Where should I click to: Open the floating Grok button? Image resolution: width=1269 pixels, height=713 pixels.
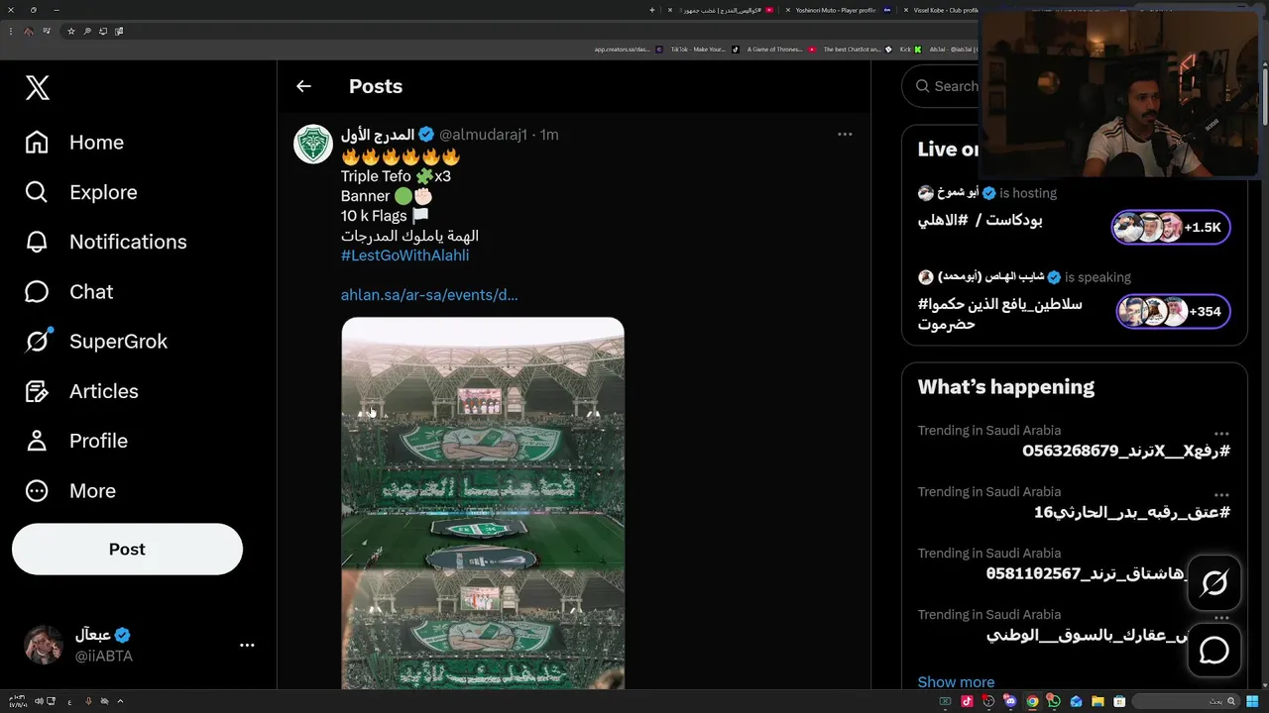pos(1214,582)
